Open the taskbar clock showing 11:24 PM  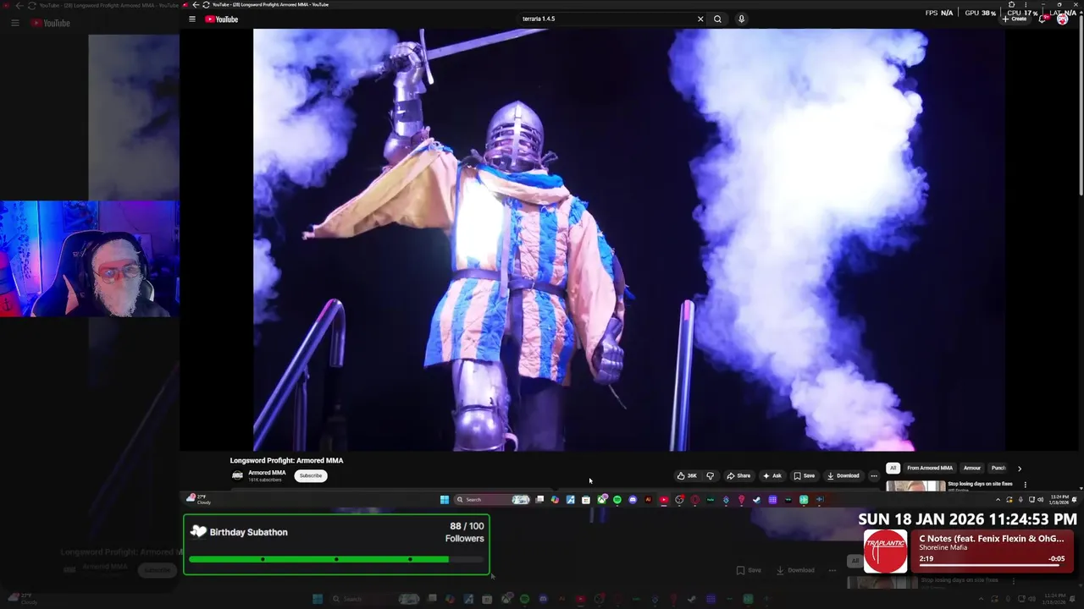coord(1059,500)
